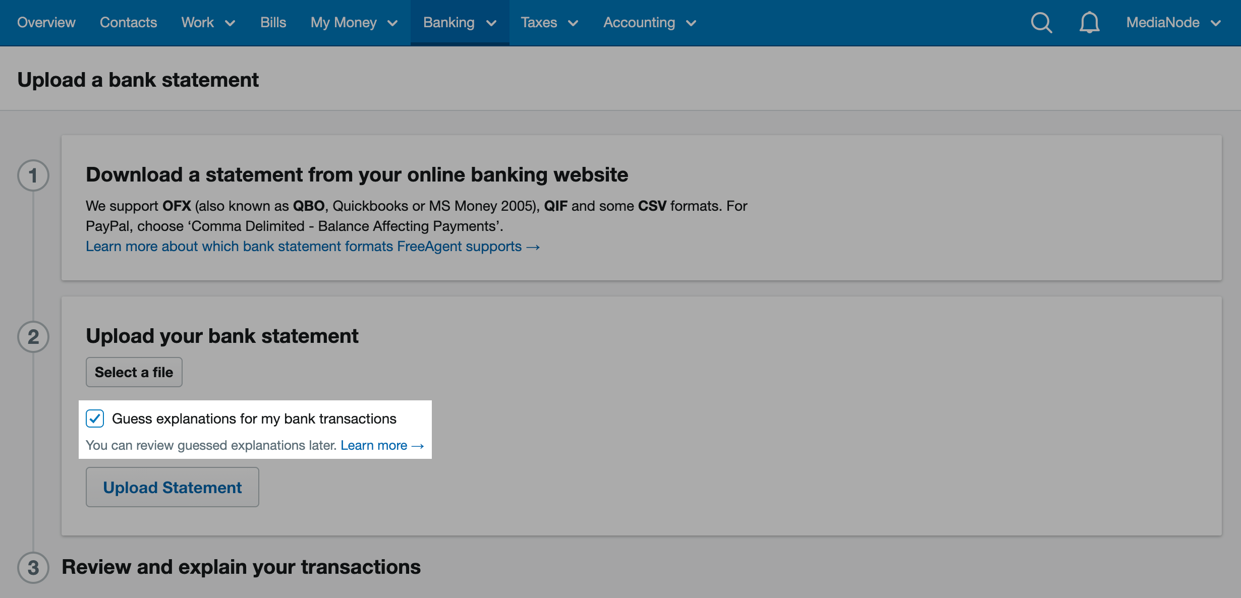
Task: Open the Work dropdown menu
Action: click(x=207, y=22)
